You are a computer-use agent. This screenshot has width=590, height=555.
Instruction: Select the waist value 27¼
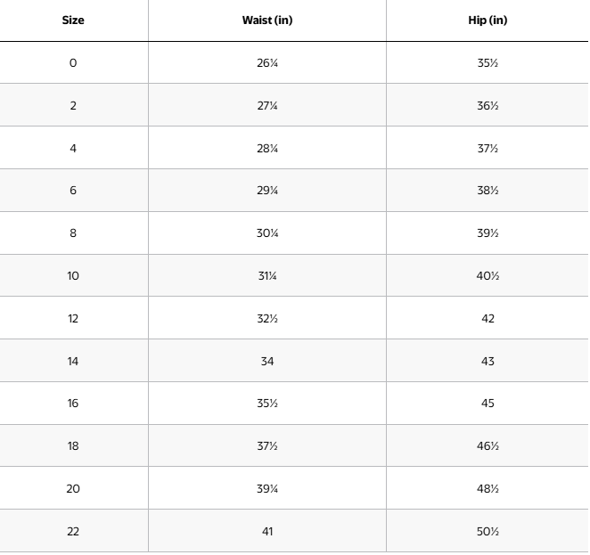[267, 106]
